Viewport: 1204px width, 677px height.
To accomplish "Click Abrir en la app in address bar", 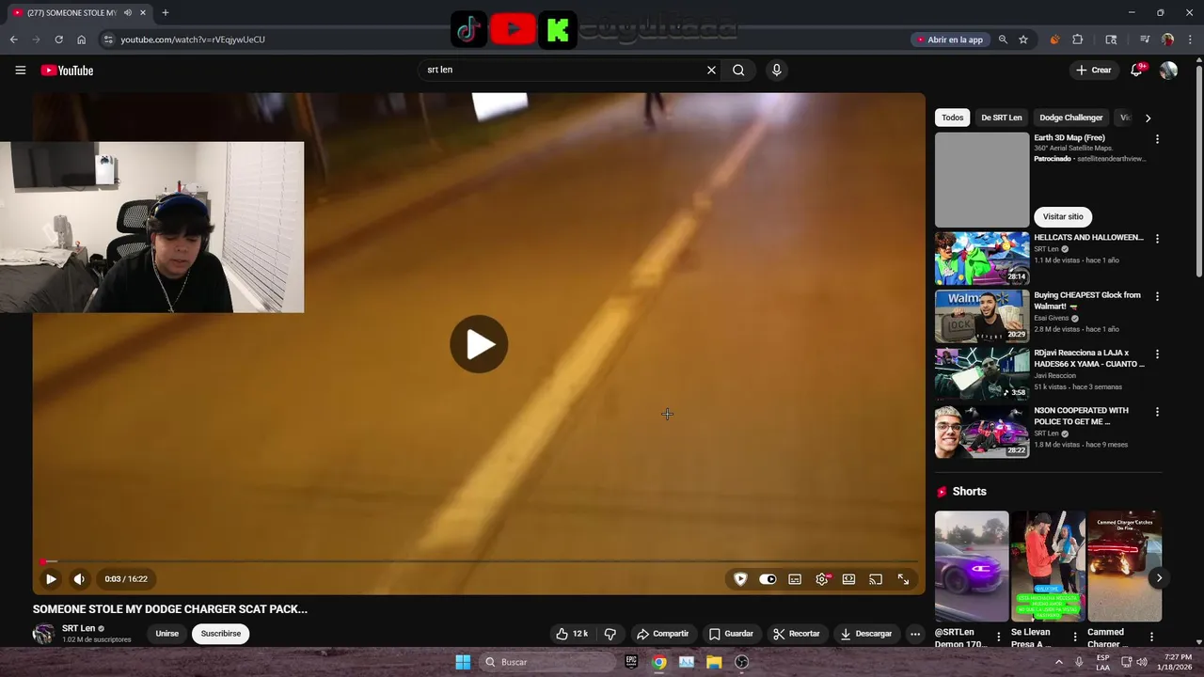I will click(x=949, y=39).
